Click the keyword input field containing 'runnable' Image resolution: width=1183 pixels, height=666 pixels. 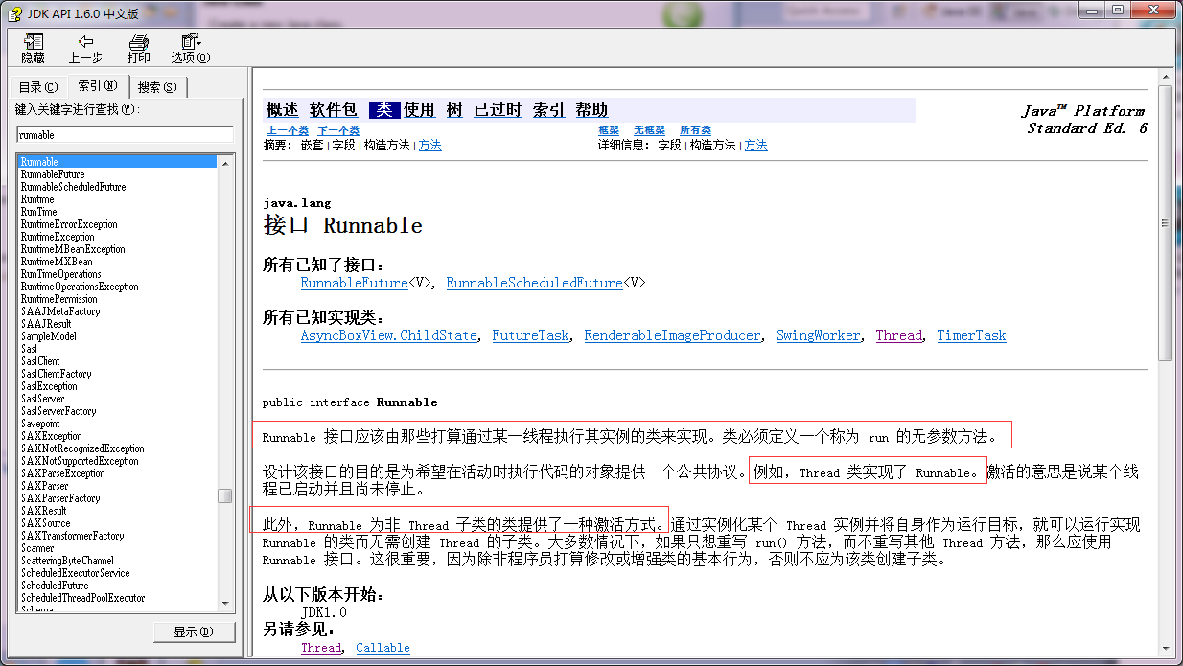125,135
